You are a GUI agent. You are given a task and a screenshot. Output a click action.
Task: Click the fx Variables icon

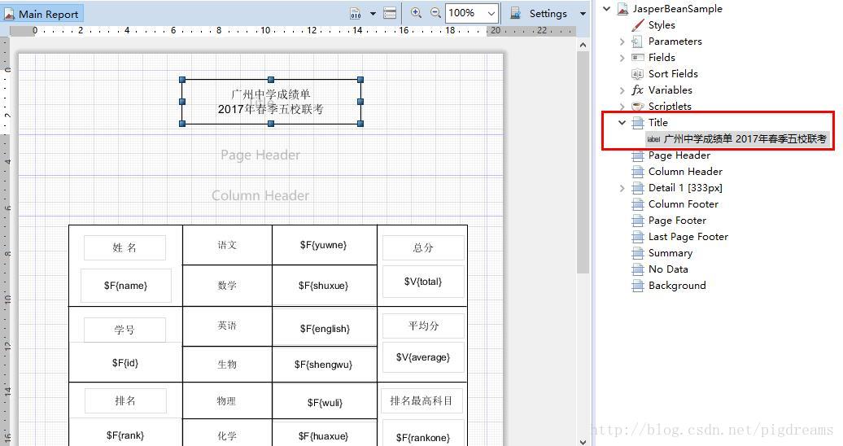[x=638, y=90]
